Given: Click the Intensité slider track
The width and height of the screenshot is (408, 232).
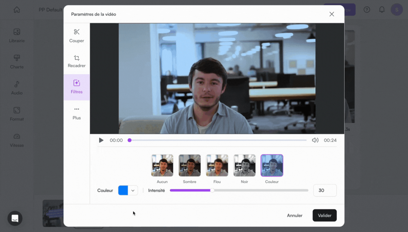Looking at the screenshot, I should 255,190.
